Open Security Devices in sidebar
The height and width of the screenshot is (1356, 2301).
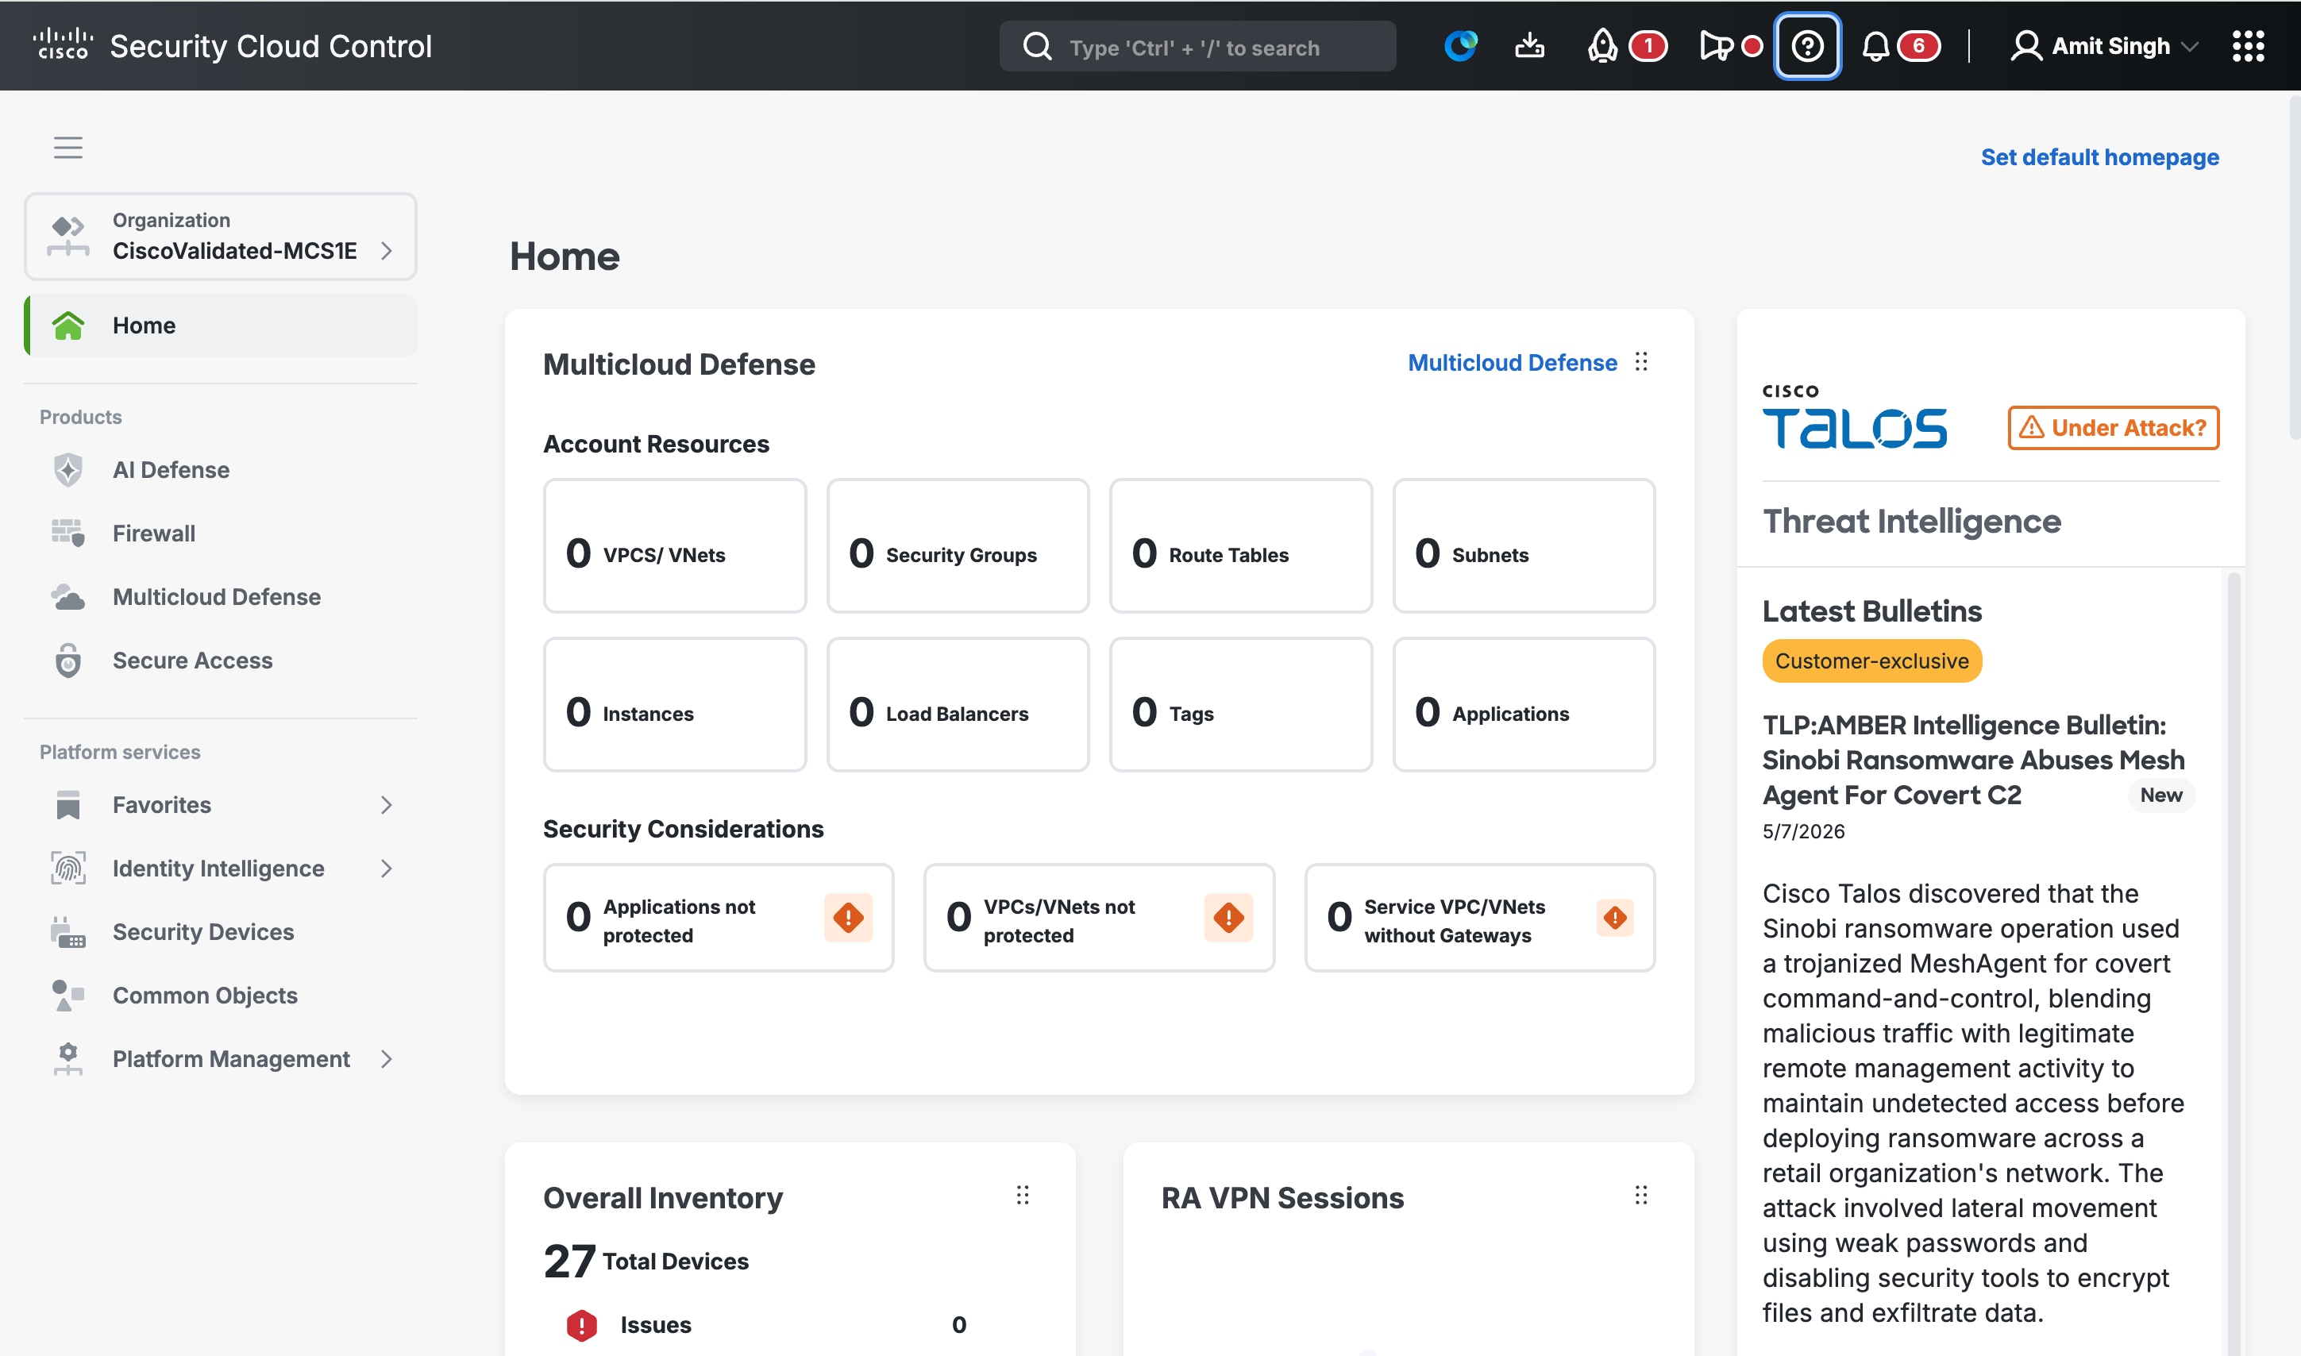click(x=220, y=932)
